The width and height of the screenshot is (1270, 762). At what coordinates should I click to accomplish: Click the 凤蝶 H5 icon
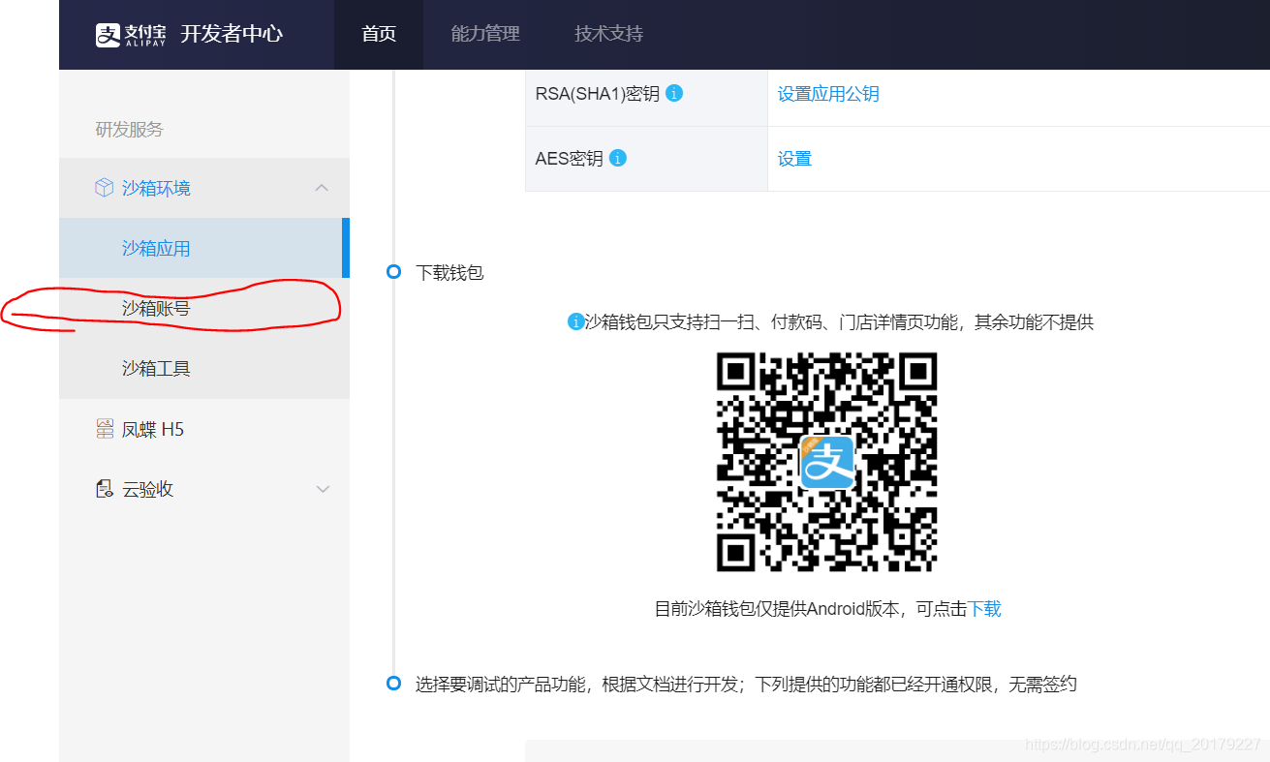point(105,429)
